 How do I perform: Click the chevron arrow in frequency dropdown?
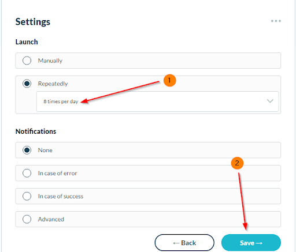point(270,101)
